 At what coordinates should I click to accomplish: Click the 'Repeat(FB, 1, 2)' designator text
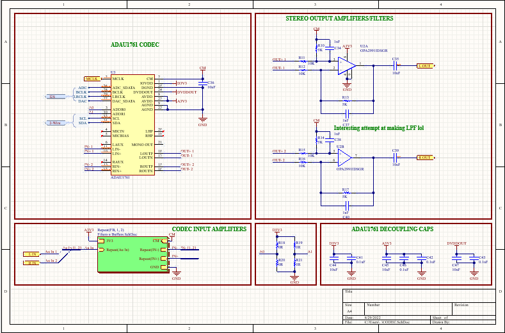pos(111,230)
